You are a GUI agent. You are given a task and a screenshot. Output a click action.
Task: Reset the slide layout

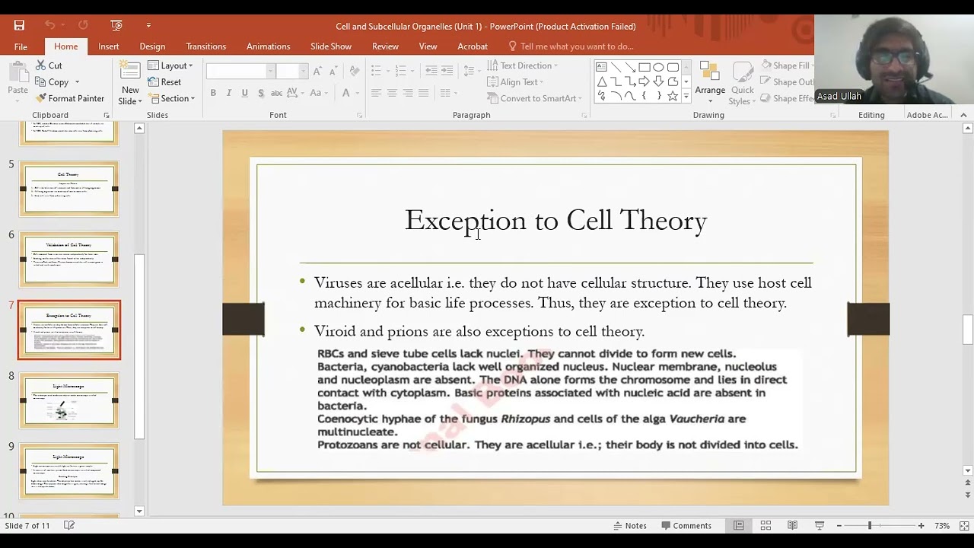click(164, 82)
